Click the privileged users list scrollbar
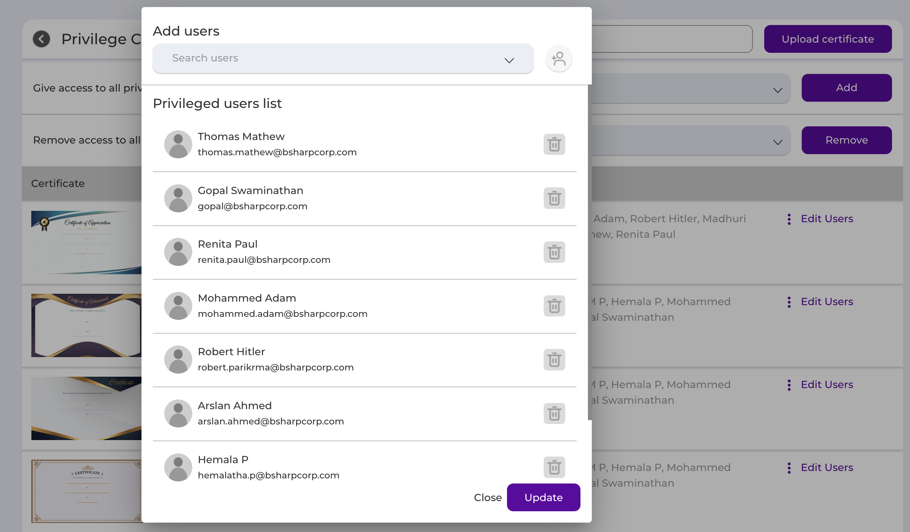This screenshot has height=532, width=910. click(x=589, y=252)
